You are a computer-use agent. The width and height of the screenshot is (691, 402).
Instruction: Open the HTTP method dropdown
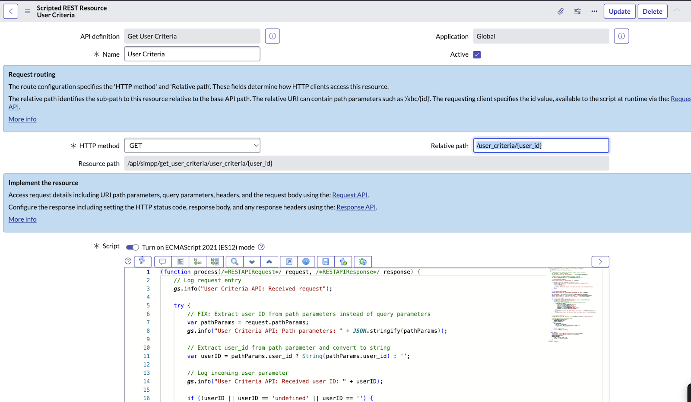tap(192, 146)
